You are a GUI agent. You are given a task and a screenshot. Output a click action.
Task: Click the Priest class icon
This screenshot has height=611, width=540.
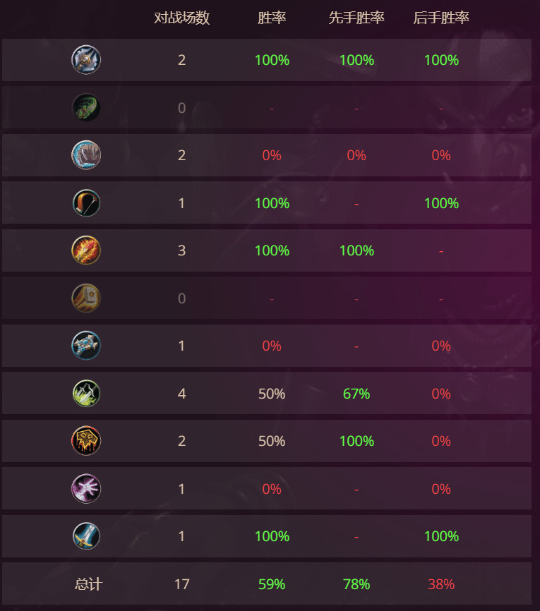tap(86, 346)
